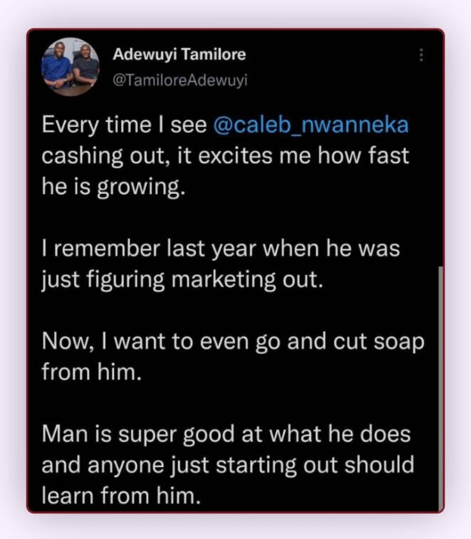Click the word "marketing" in the tweet
The height and width of the screenshot is (539, 471).
[235, 280]
